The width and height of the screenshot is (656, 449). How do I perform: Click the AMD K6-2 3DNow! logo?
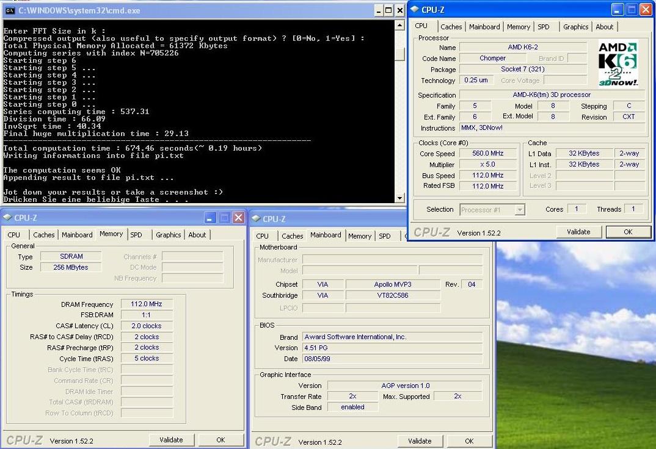pos(618,63)
